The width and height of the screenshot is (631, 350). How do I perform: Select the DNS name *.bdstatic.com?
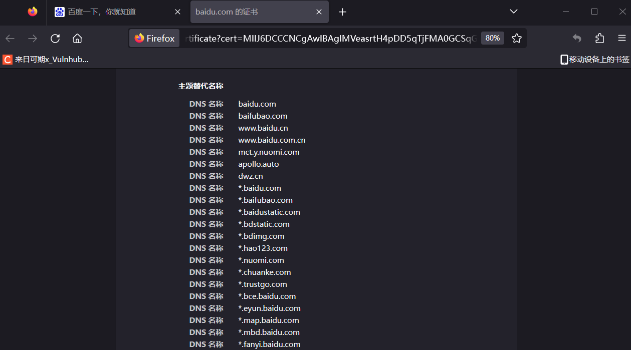click(x=264, y=224)
